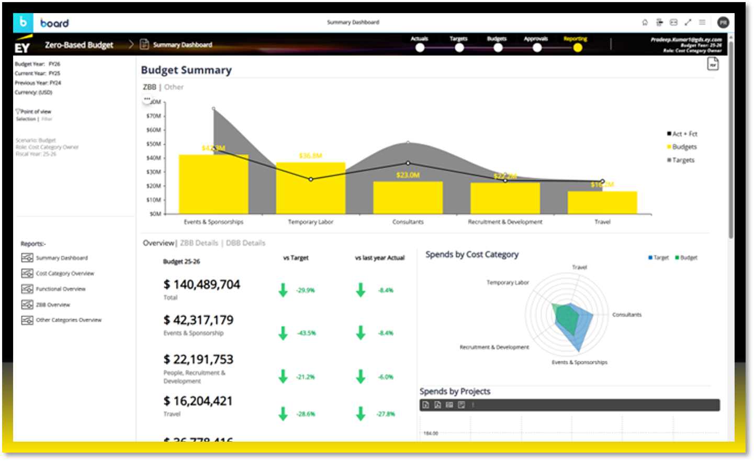The height and width of the screenshot is (461, 754).
Task: Open the user profile avatar
Action: 723,22
